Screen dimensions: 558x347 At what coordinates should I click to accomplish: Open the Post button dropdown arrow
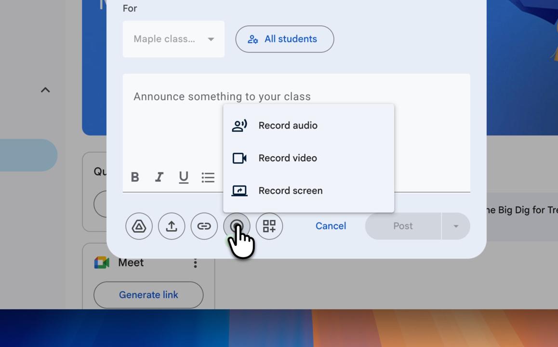(455, 226)
